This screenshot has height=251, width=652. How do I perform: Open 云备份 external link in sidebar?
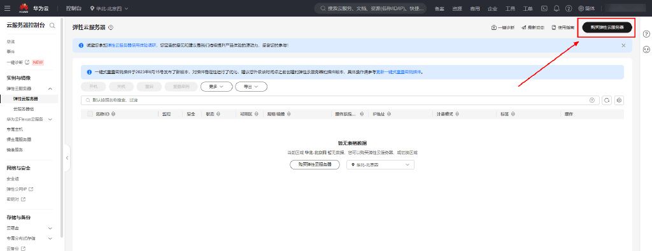click(x=16, y=248)
